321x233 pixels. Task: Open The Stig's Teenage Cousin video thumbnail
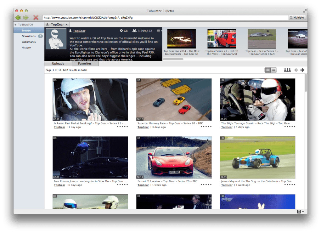(x=257, y=99)
